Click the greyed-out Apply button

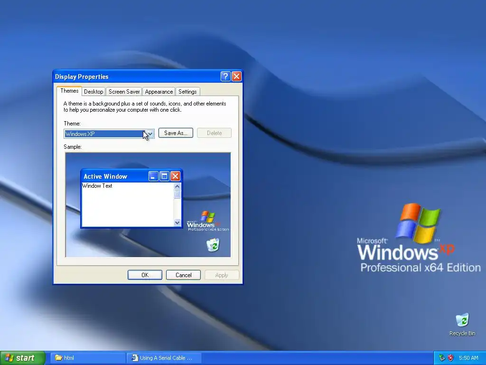[x=222, y=275]
